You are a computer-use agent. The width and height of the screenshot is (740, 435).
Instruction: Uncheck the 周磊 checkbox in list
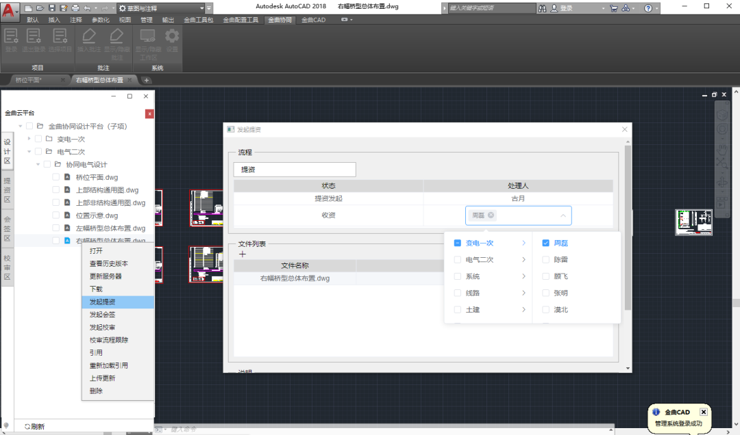pos(545,243)
